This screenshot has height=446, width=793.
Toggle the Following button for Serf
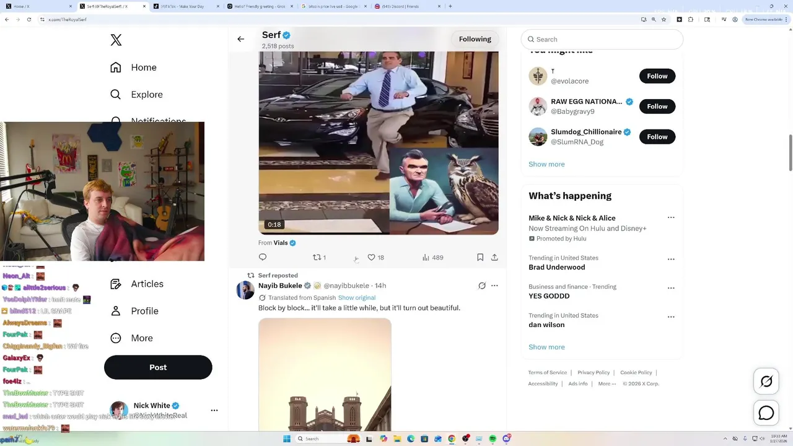coord(475,39)
